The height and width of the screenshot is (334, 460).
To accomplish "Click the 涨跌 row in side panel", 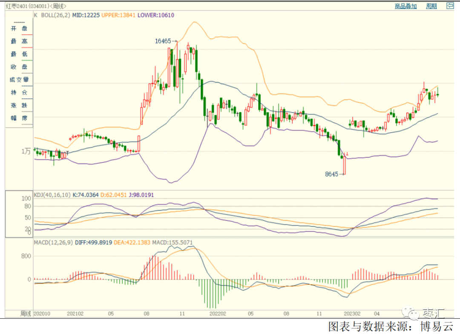I will (19, 105).
